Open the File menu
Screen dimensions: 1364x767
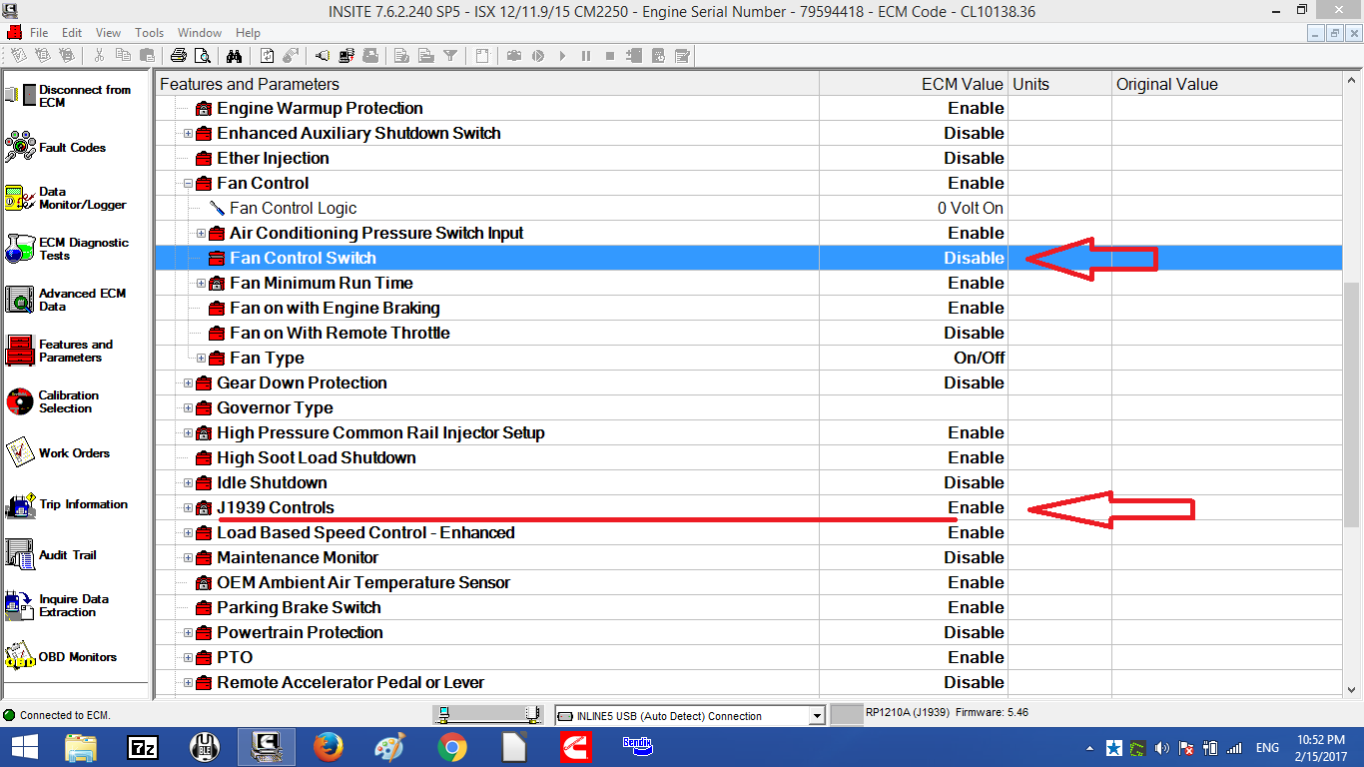pyautogui.click(x=39, y=33)
